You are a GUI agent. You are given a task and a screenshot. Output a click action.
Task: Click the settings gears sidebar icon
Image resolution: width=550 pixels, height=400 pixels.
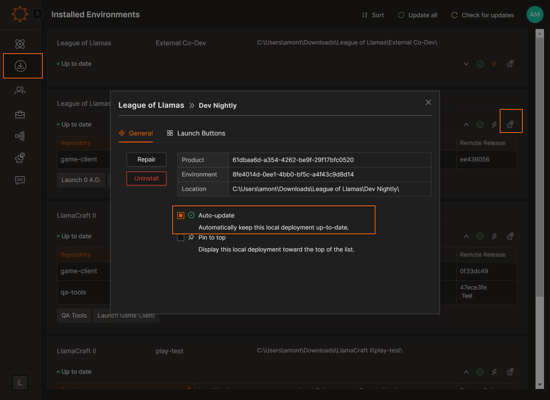[20, 158]
